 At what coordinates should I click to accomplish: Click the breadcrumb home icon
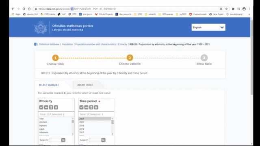(x=35, y=44)
